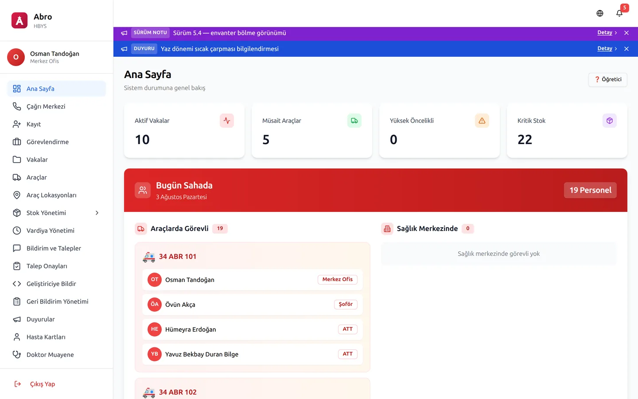The image size is (638, 399).
Task: Navigate to Duyurular
Action: tap(57, 319)
